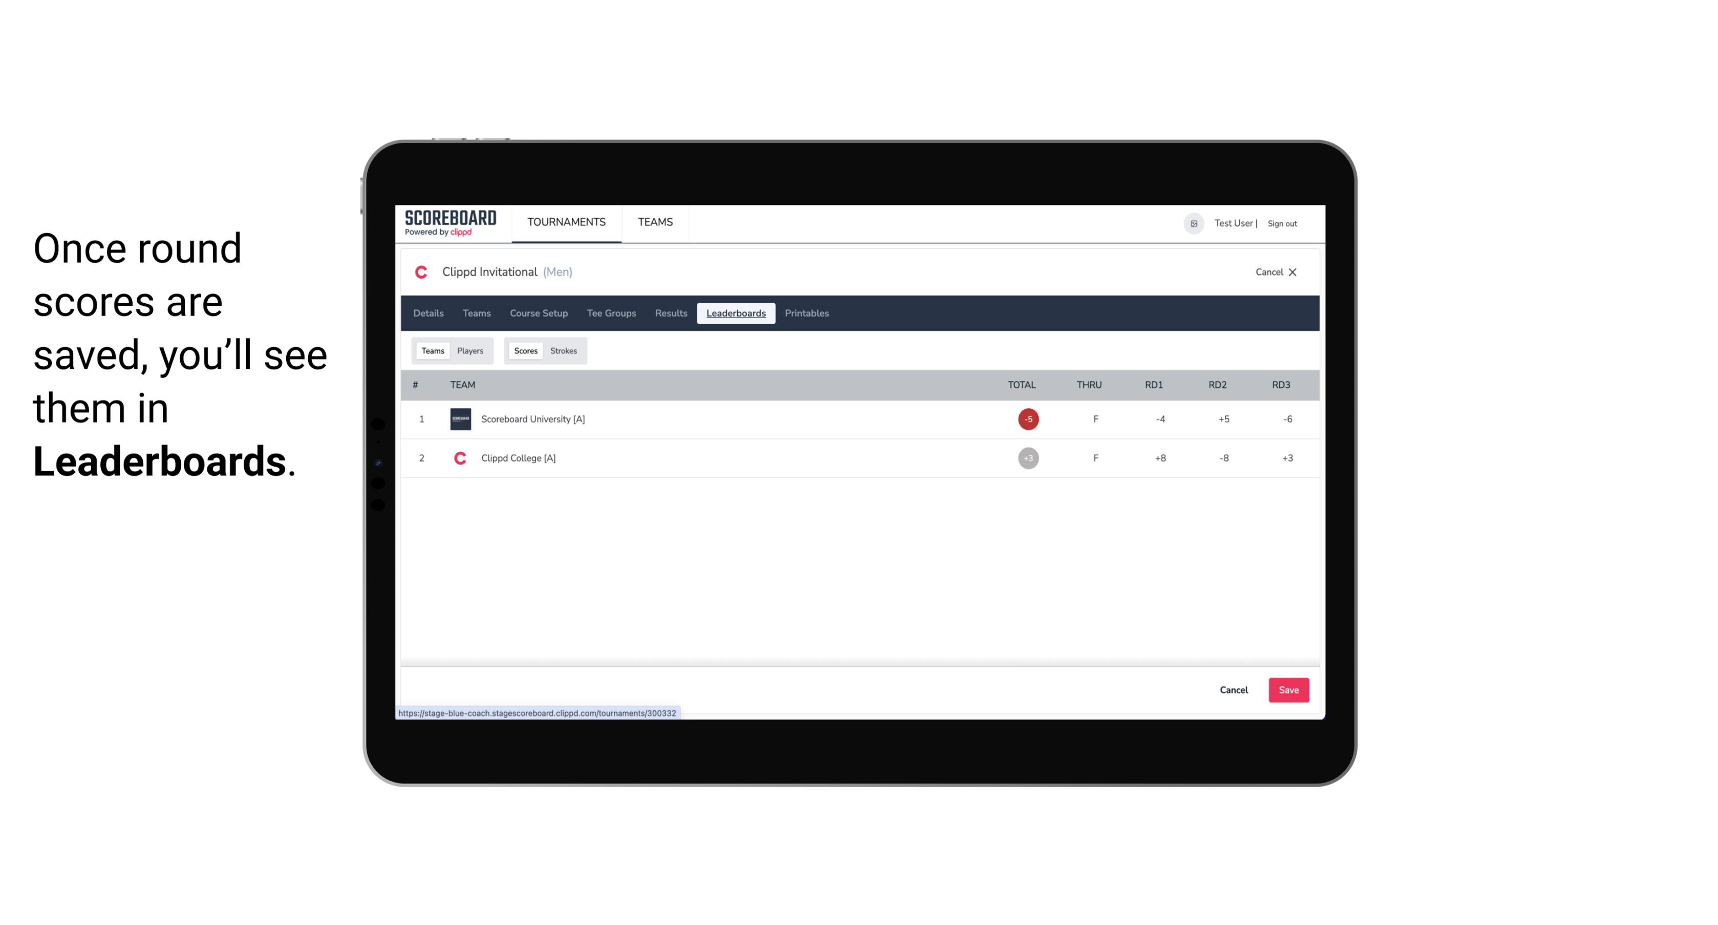Click the Players filter button

470,350
